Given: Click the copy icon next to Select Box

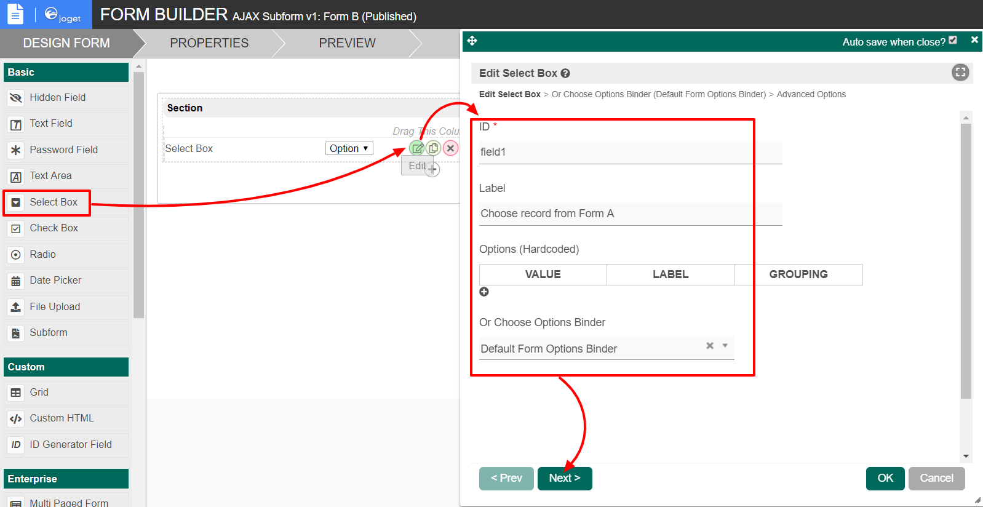Looking at the screenshot, I should click(x=434, y=148).
